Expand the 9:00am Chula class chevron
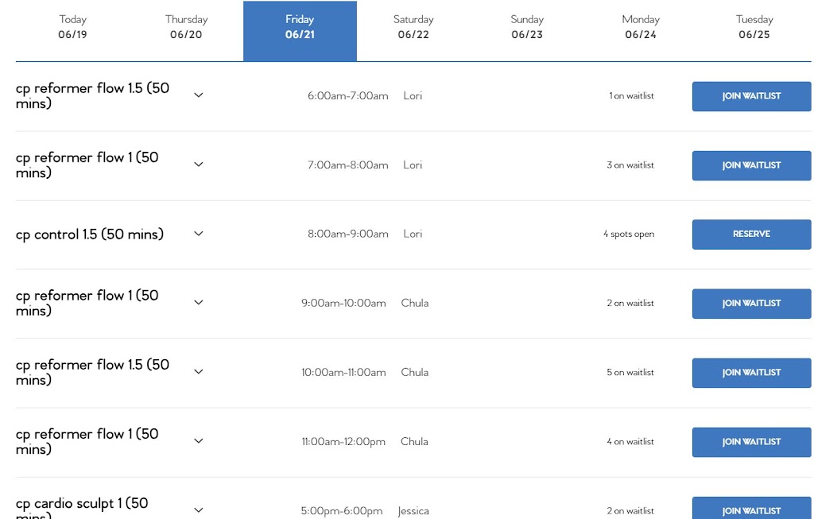The image size is (814, 519). (x=199, y=303)
